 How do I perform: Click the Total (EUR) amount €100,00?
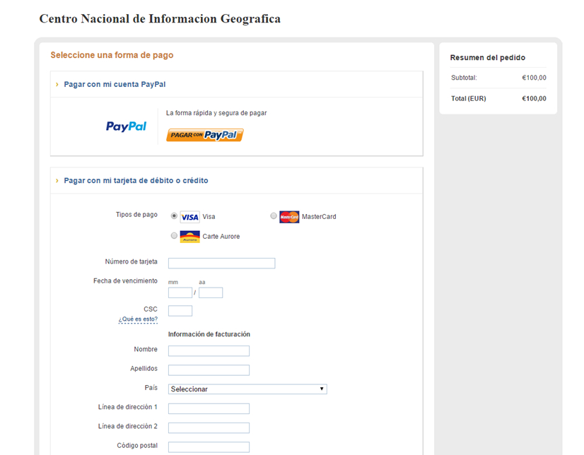(x=534, y=99)
